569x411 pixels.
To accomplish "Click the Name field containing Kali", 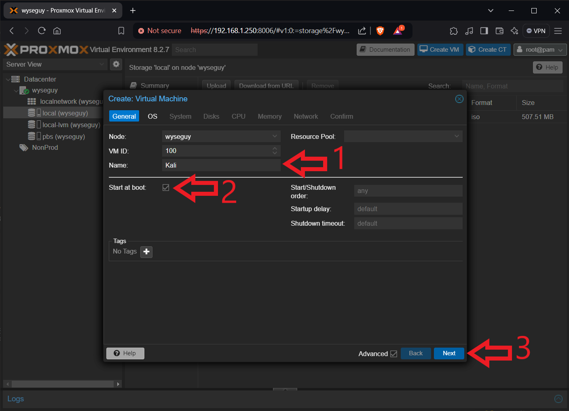I will tap(221, 165).
